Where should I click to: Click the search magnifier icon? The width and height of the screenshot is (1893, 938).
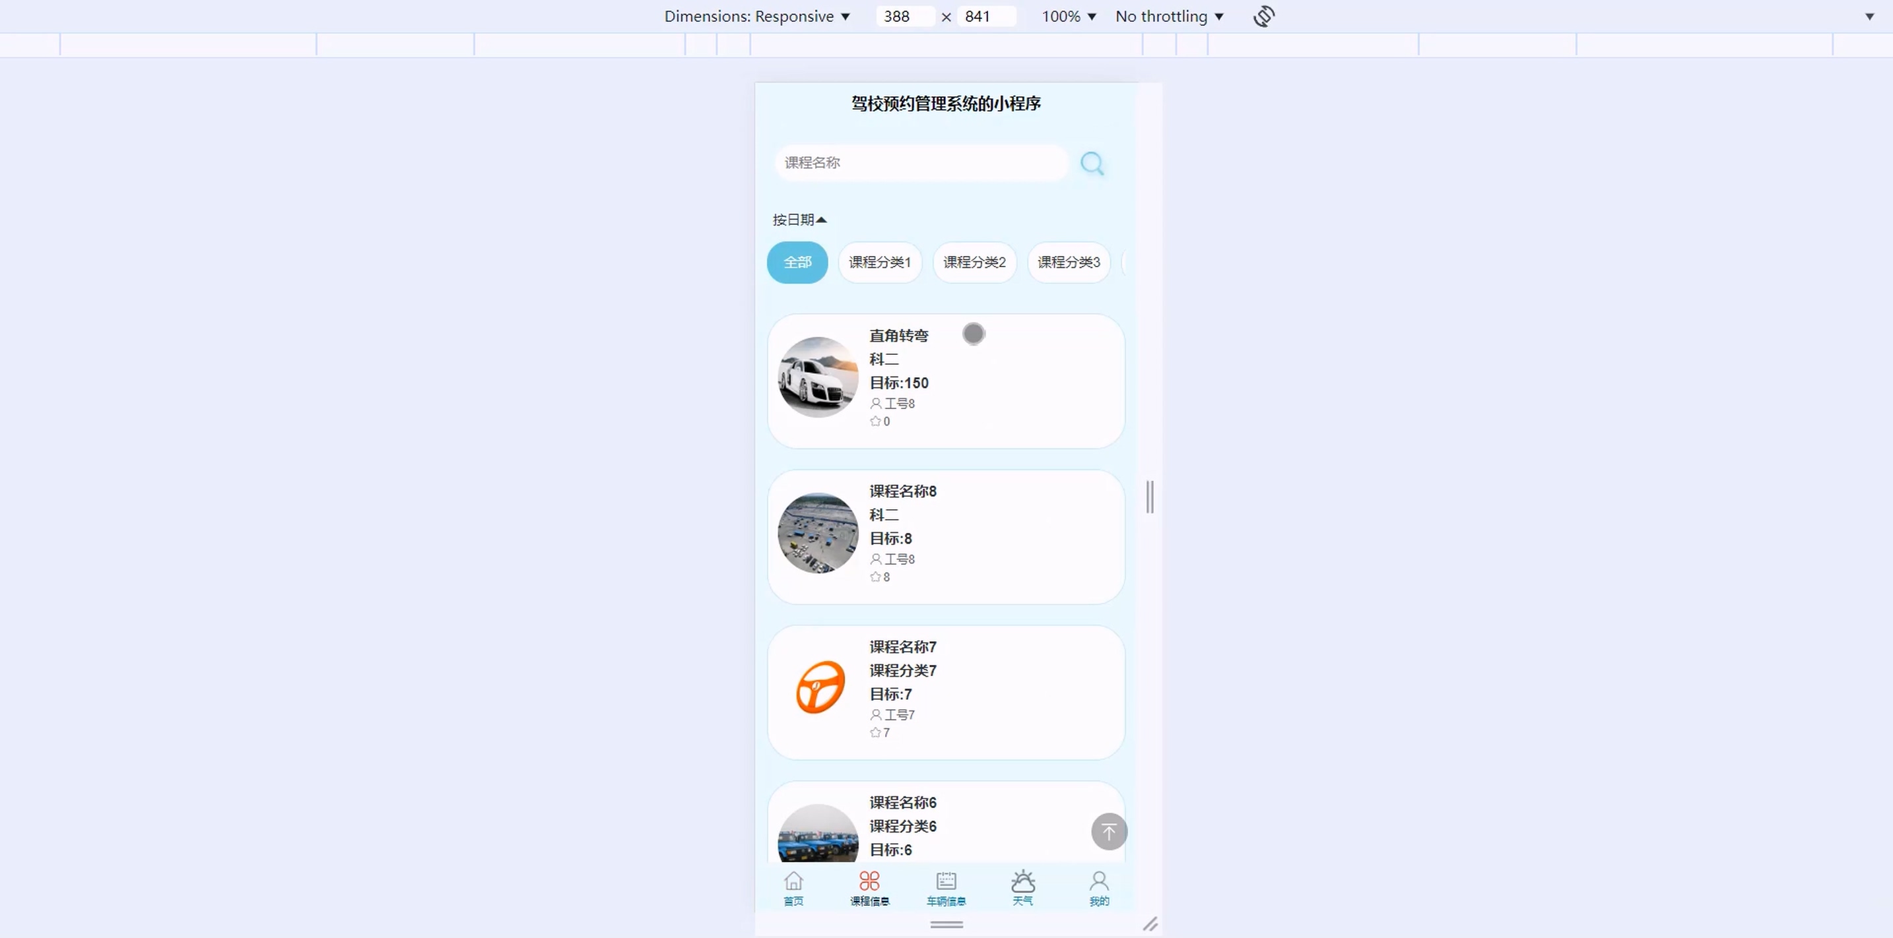coord(1092,163)
